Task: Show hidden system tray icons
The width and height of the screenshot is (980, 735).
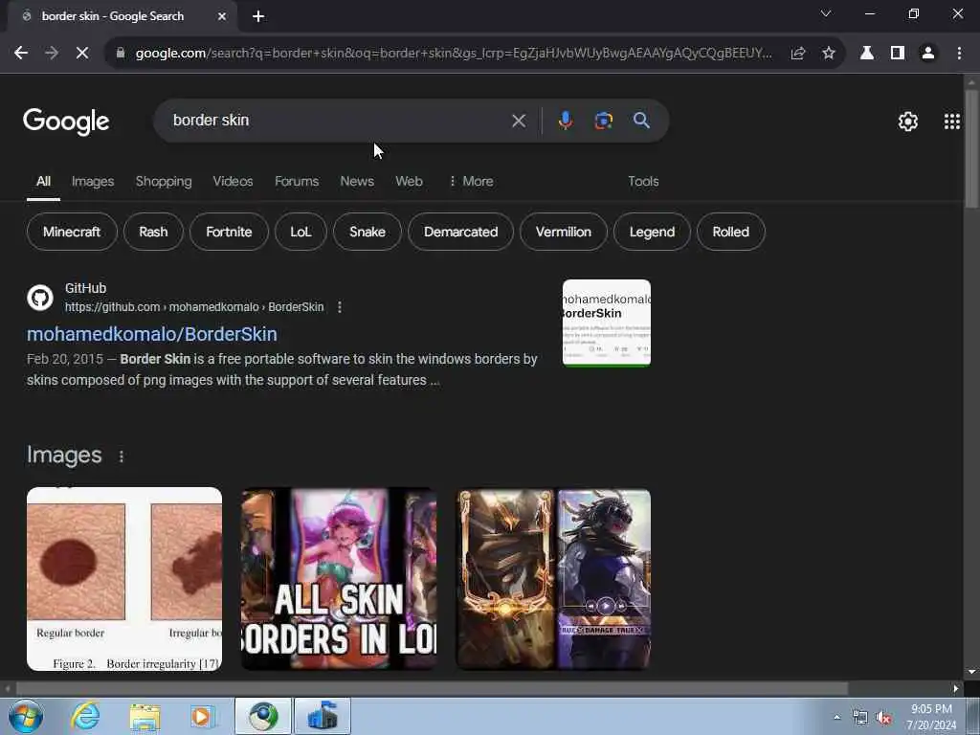Action: 836,717
